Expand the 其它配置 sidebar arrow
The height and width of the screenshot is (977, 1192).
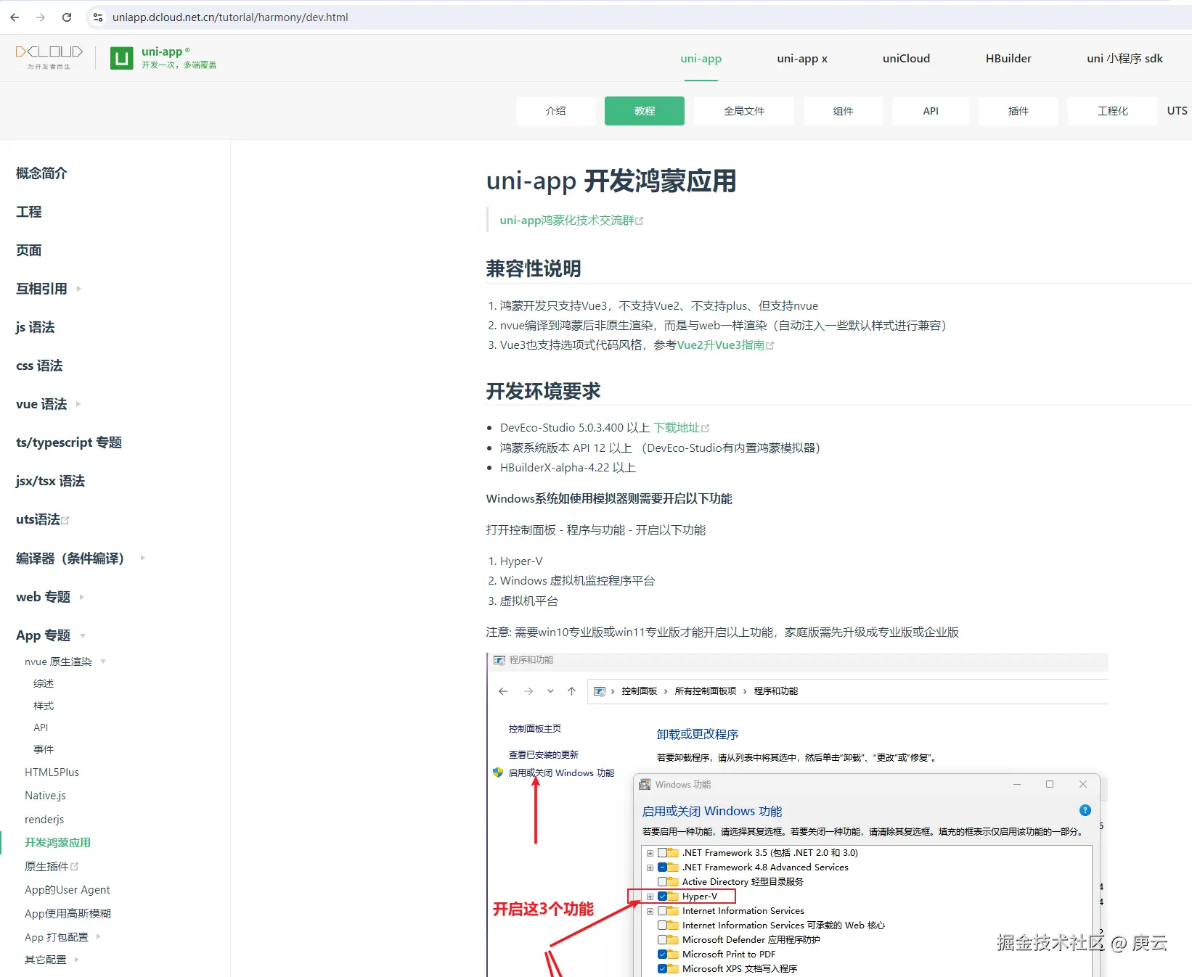tap(77, 960)
